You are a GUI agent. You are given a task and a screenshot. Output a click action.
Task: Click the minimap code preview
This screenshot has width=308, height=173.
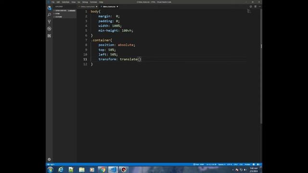(249, 11)
